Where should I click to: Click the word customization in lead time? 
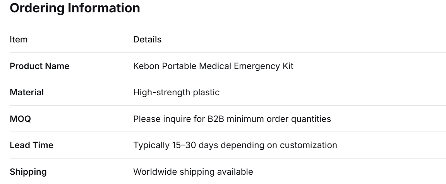pyautogui.click(x=308, y=145)
